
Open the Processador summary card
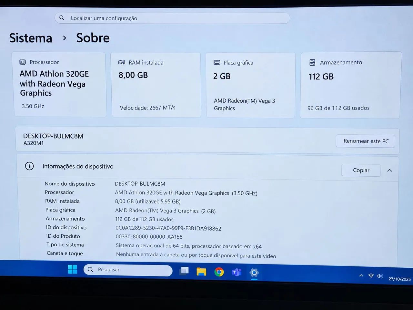tap(60, 84)
